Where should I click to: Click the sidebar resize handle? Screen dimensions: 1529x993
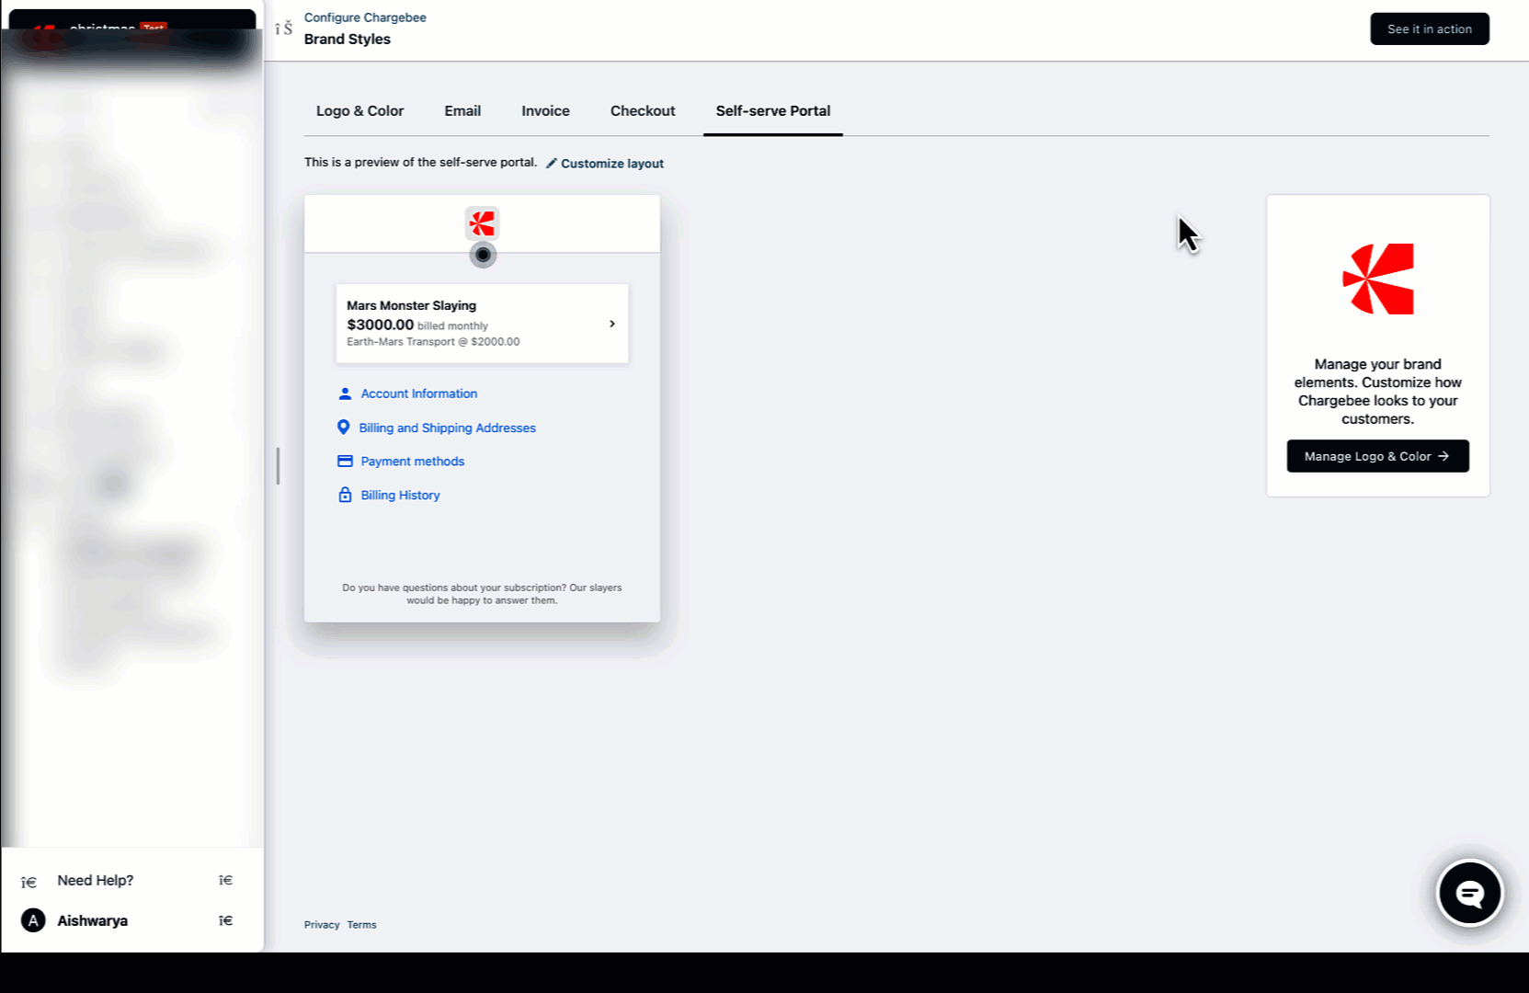click(278, 466)
